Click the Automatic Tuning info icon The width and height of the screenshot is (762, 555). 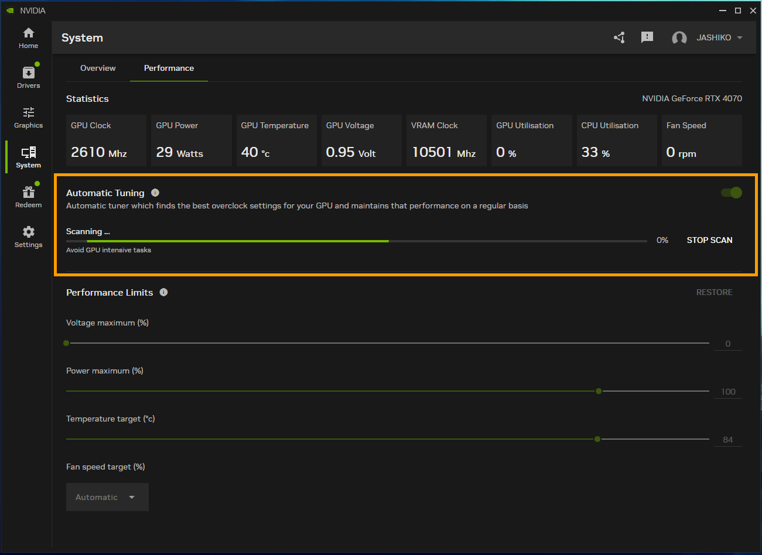coord(155,193)
